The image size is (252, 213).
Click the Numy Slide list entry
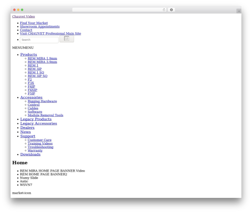pos(29,178)
